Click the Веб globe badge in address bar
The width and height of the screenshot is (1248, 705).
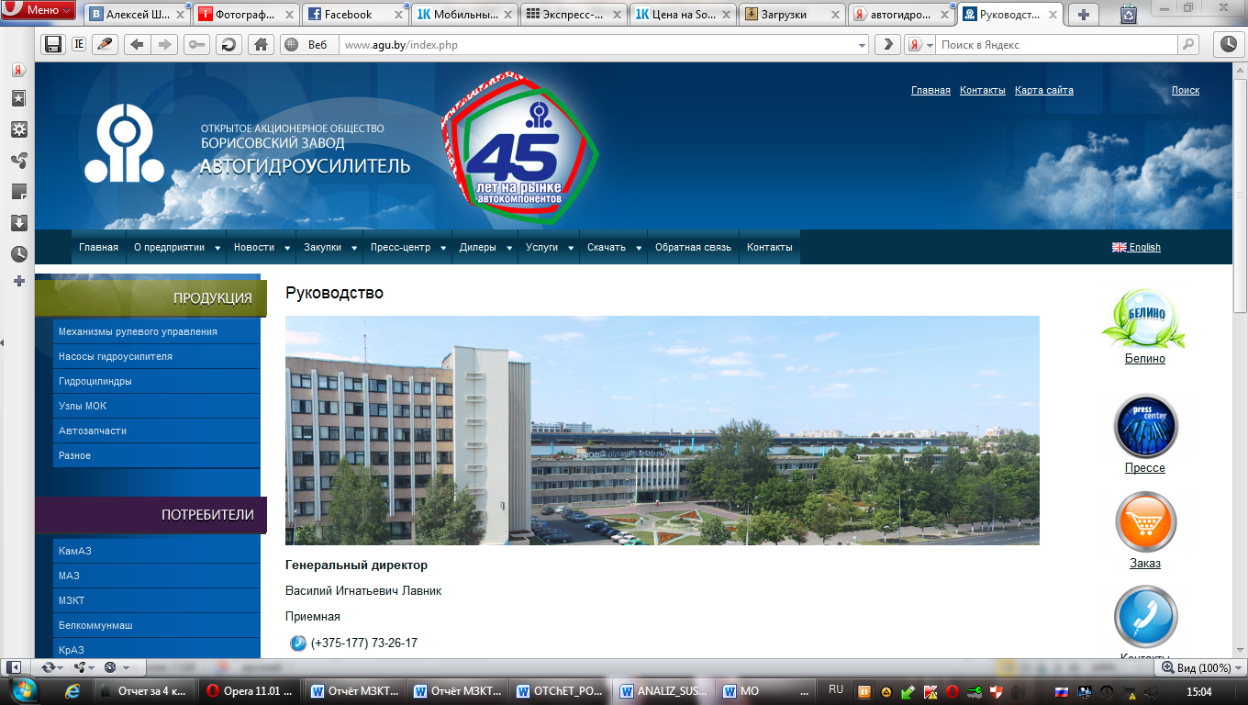click(308, 44)
